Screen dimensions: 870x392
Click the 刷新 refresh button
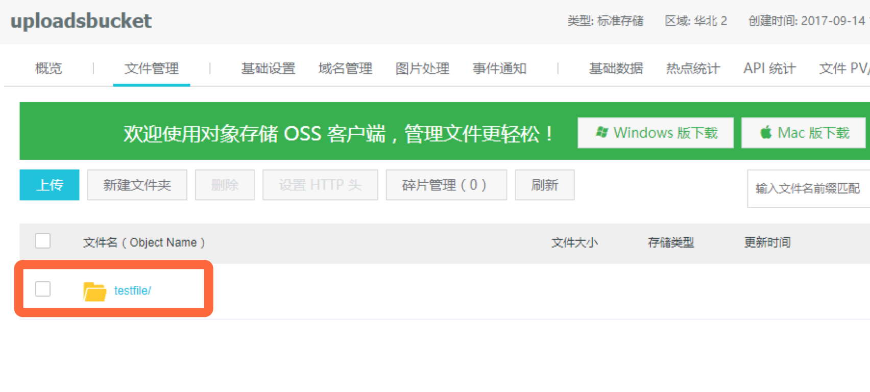coord(545,185)
